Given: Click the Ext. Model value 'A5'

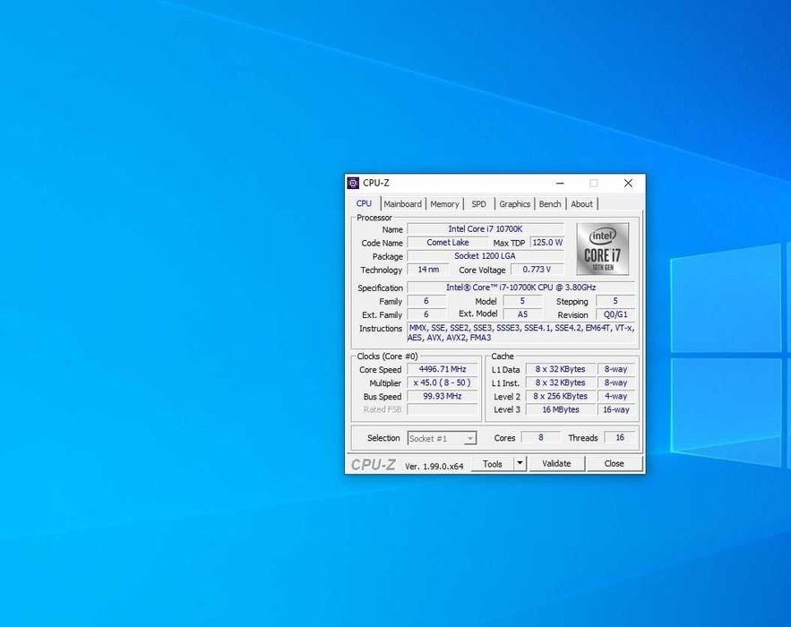Looking at the screenshot, I should click(522, 314).
